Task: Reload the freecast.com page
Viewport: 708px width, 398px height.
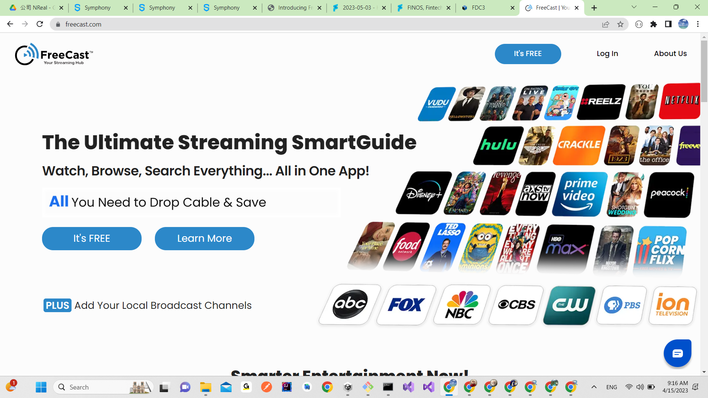Action: [39, 24]
